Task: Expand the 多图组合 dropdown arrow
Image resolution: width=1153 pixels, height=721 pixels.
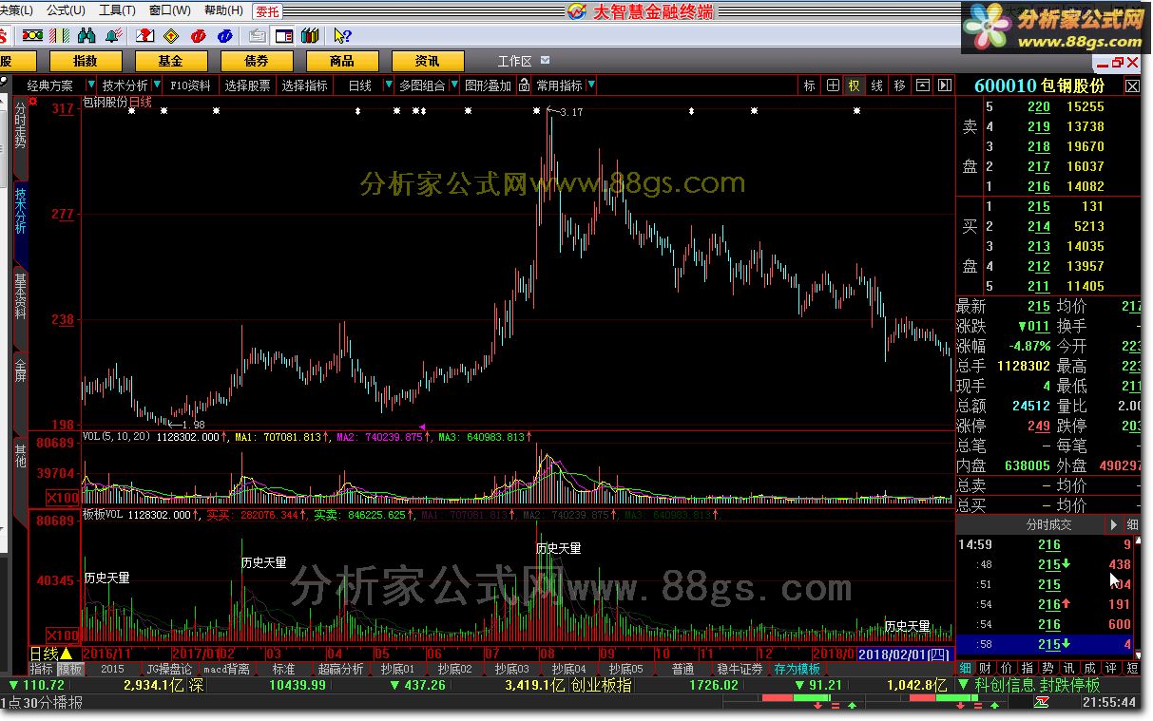Action: click(x=453, y=85)
